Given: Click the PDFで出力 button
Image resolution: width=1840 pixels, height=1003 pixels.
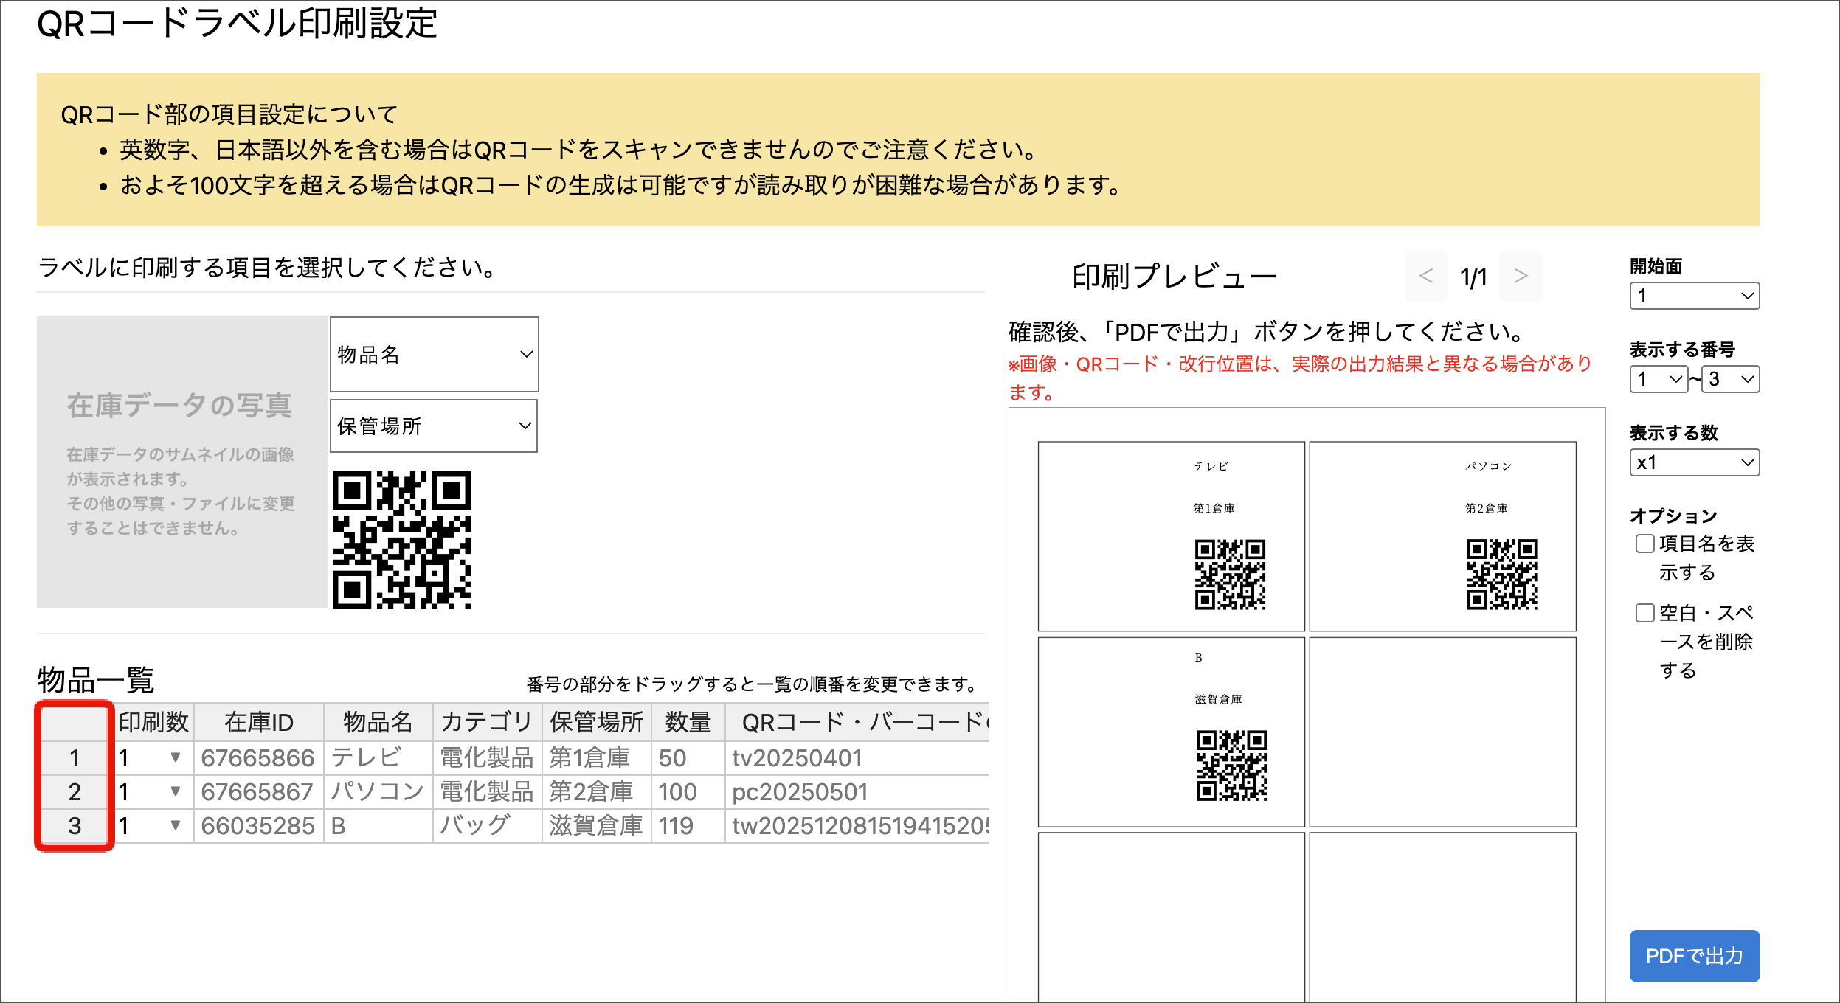Looking at the screenshot, I should pyautogui.click(x=1694, y=956).
